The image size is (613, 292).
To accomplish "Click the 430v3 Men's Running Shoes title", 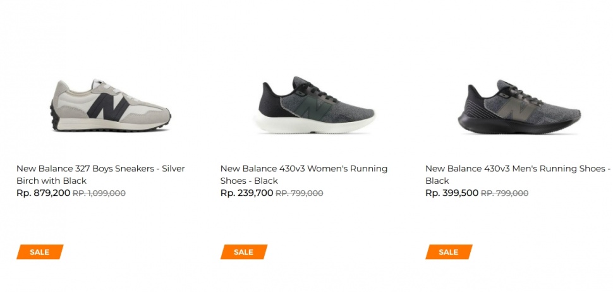I will point(517,174).
